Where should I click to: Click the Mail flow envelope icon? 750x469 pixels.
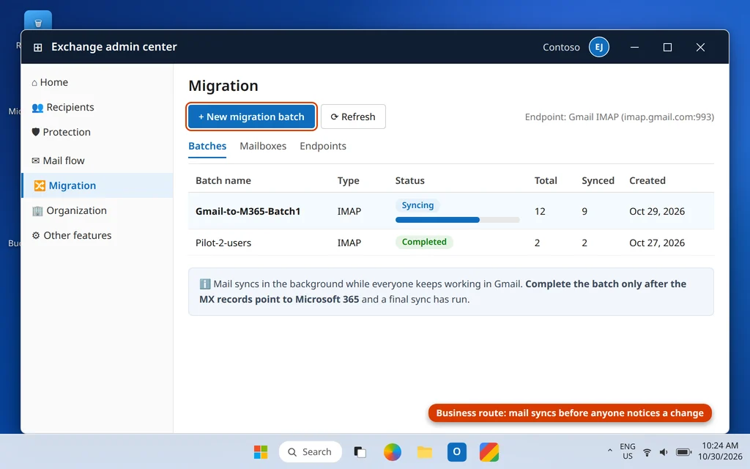coord(35,160)
